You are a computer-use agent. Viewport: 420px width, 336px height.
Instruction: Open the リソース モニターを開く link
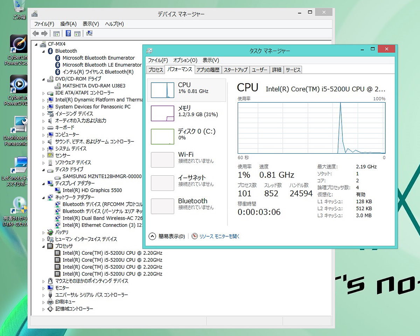point(219,236)
